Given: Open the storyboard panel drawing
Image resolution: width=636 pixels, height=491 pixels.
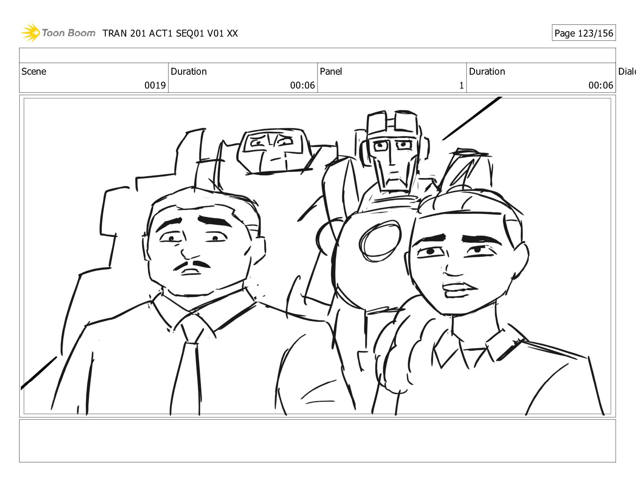Looking at the screenshot, I should (318, 256).
